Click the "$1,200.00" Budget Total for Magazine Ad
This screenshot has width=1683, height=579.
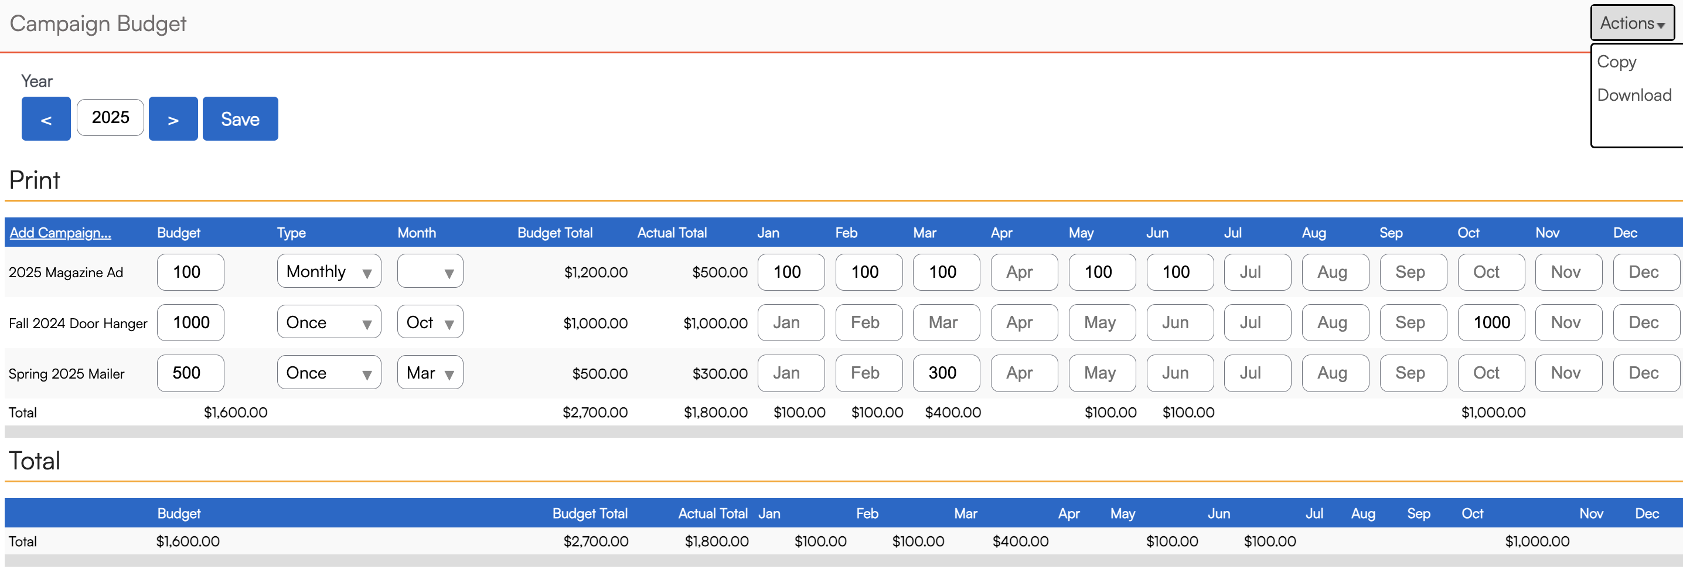(596, 272)
